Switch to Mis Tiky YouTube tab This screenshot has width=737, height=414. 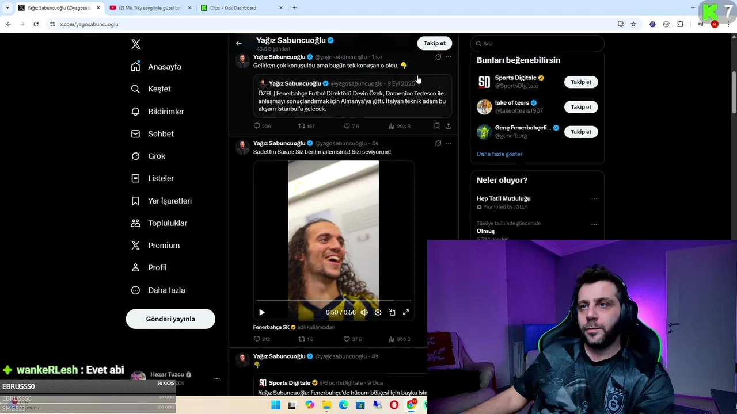(x=150, y=8)
